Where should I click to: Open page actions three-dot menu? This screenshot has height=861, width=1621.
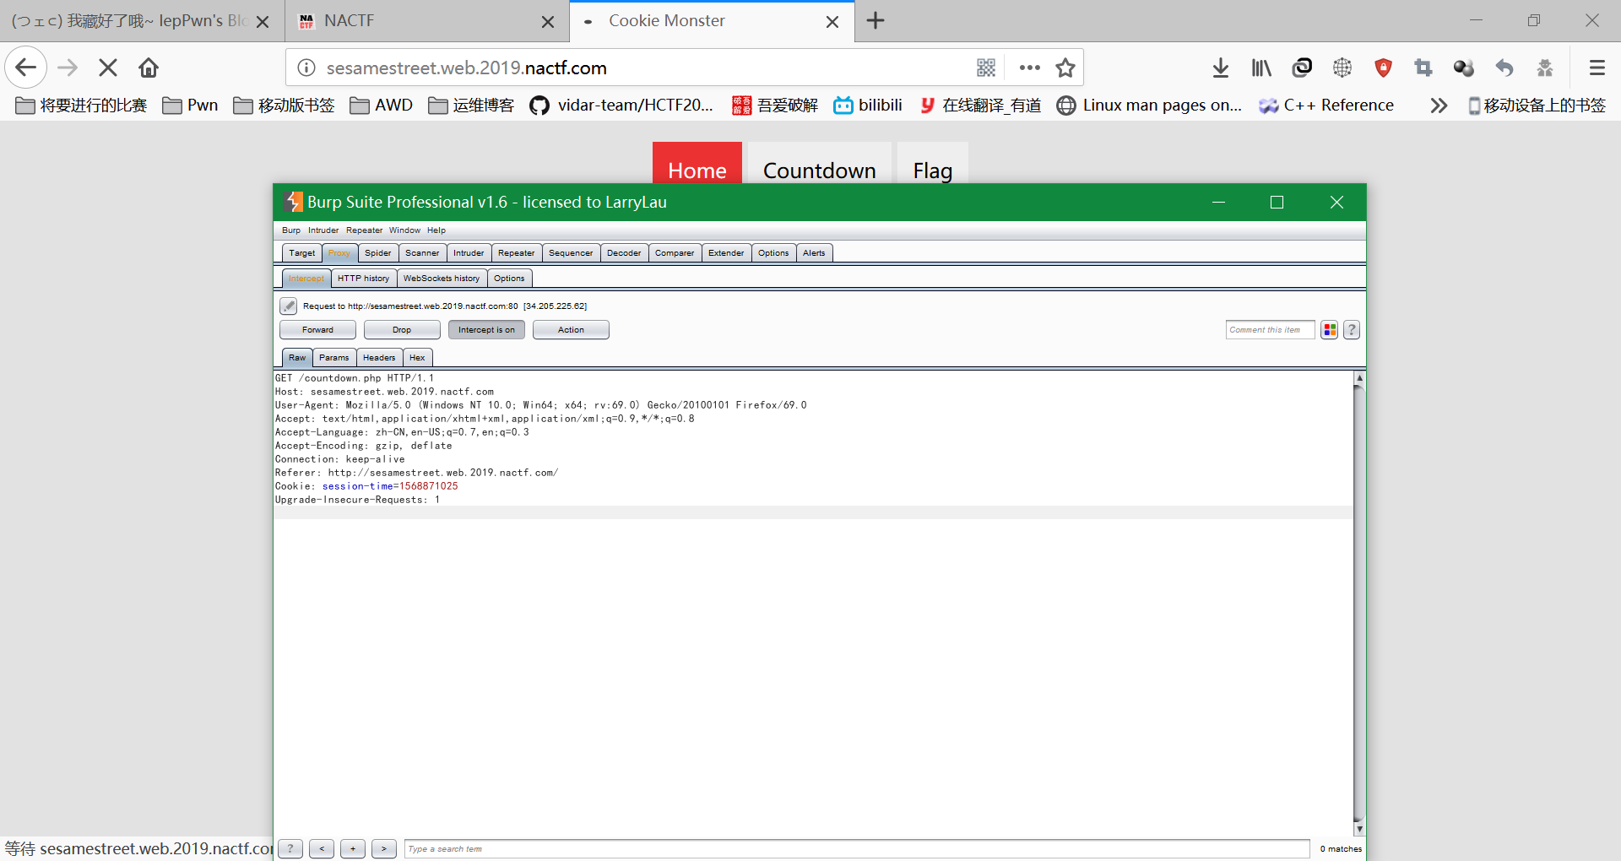[1029, 68]
